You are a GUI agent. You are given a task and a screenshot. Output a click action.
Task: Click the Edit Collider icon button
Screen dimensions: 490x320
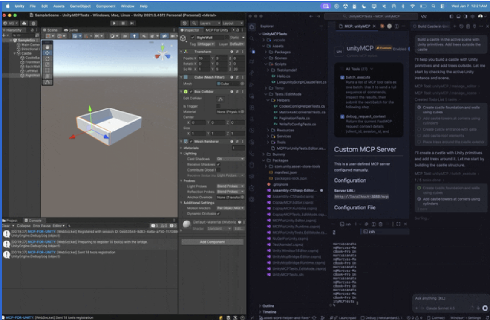(x=220, y=99)
